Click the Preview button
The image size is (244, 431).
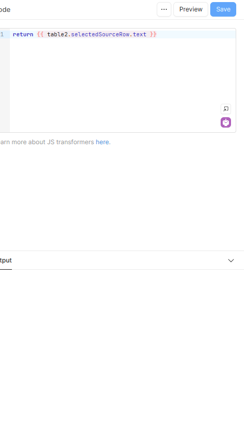point(191,9)
